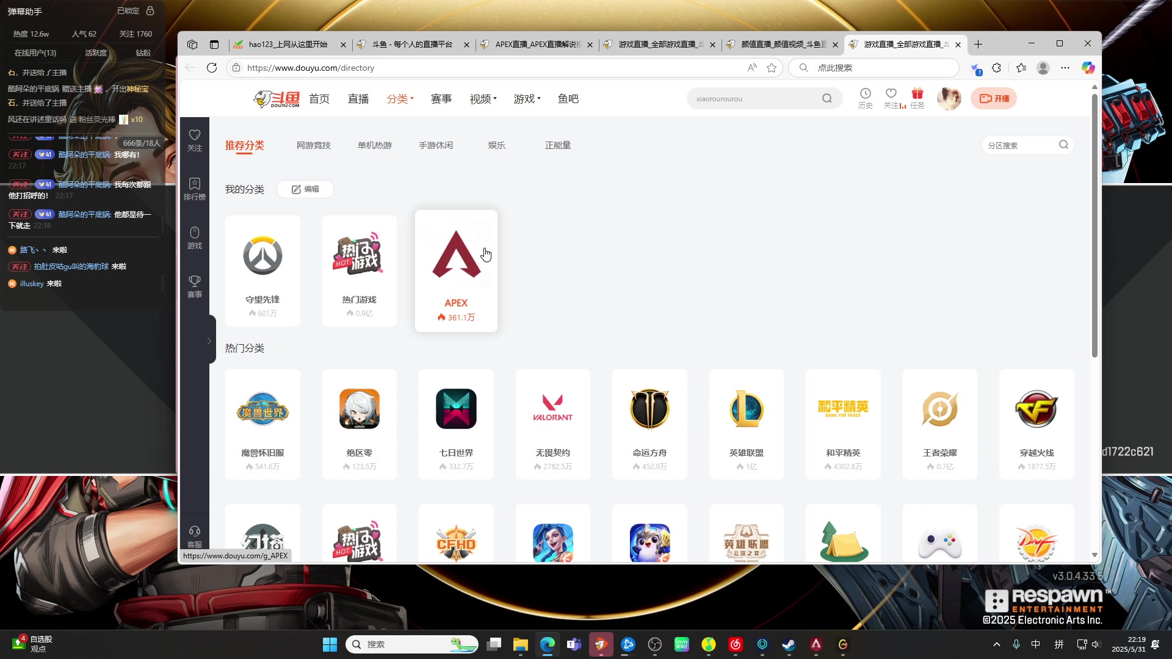Screen dimensions: 1172x659
Task: Open the 七日世界 category icon
Action: tap(456, 409)
